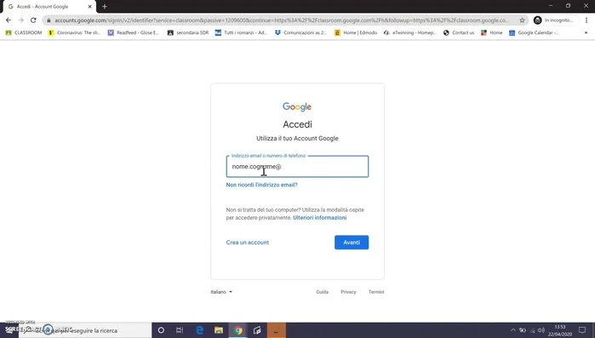Open the Google Calendar bookmark
Image resolution: width=595 pixels, height=338 pixels.
point(534,32)
